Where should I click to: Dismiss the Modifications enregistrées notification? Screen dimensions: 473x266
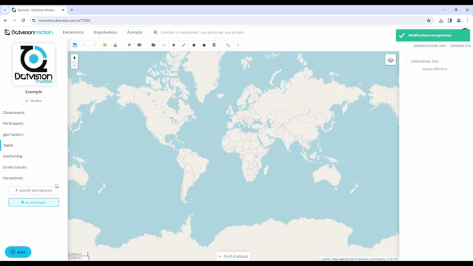coord(433,35)
